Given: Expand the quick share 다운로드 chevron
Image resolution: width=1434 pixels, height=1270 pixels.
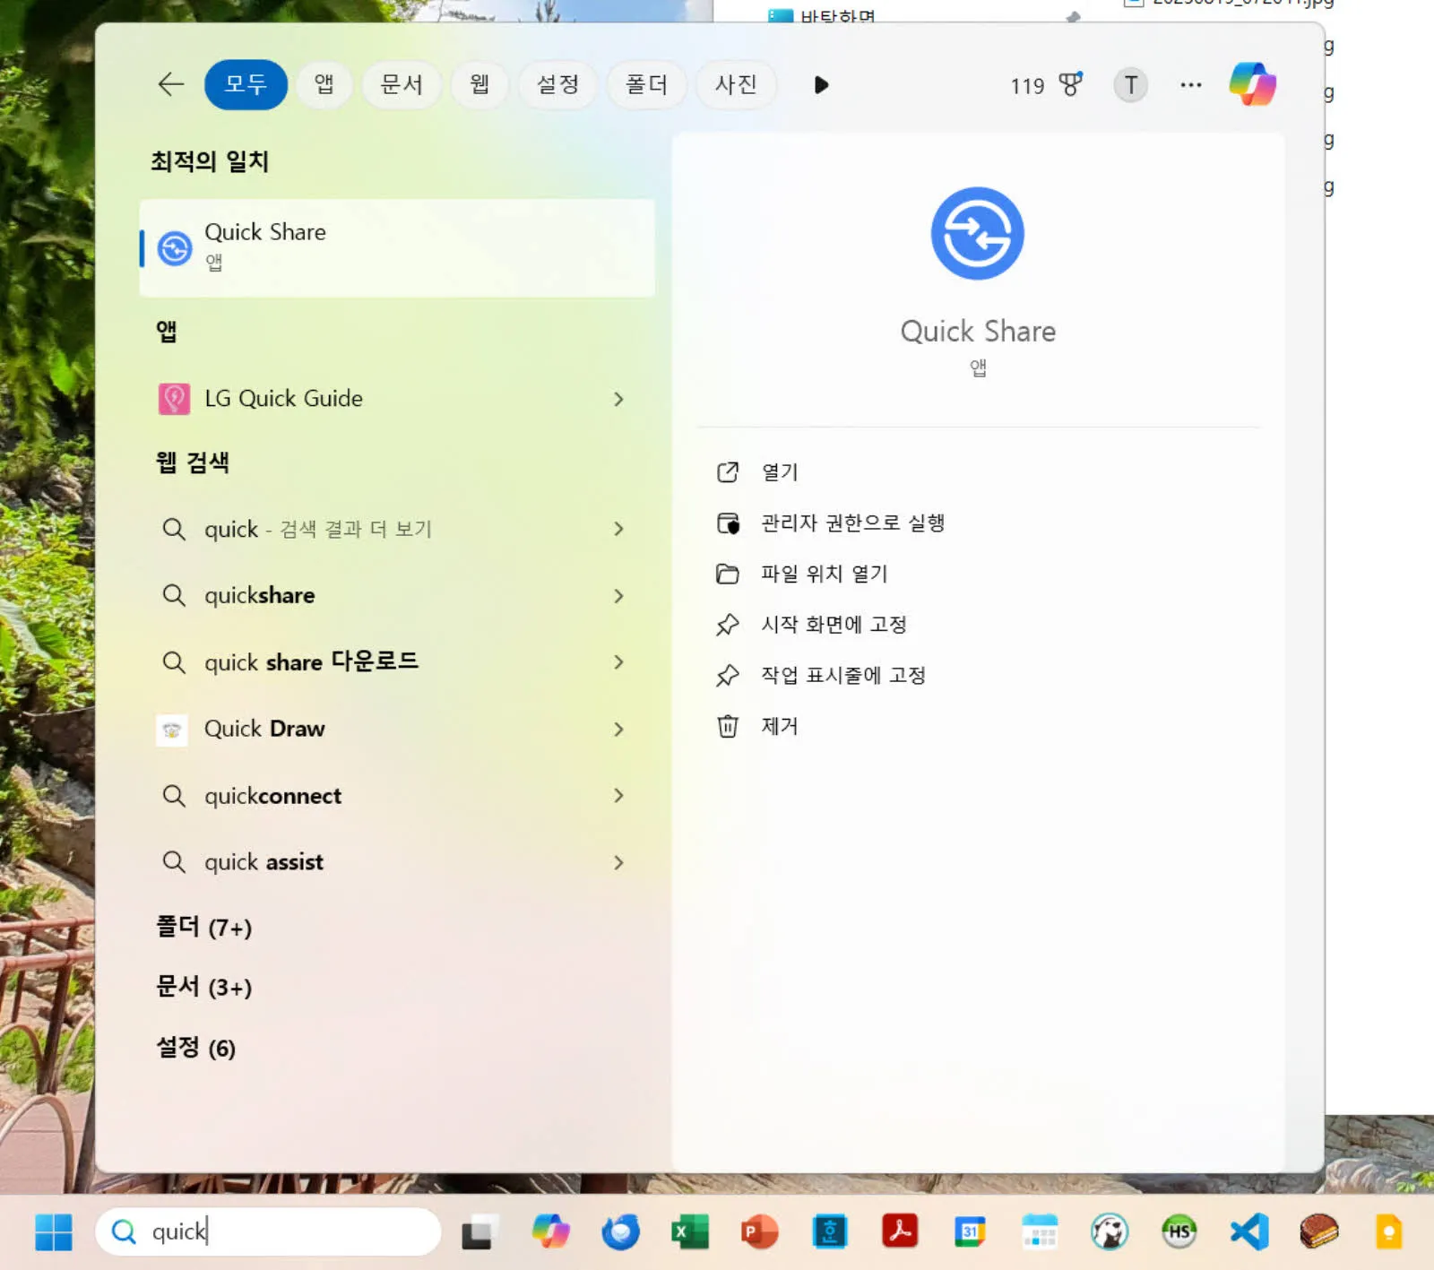Looking at the screenshot, I should tap(618, 661).
